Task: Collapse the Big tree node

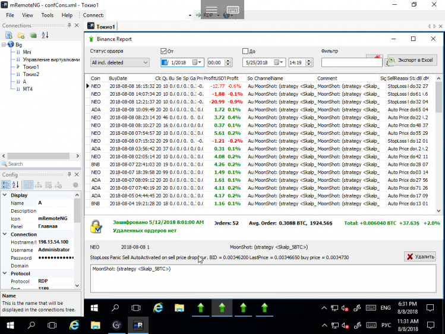Action: pyautogui.click(x=4, y=45)
